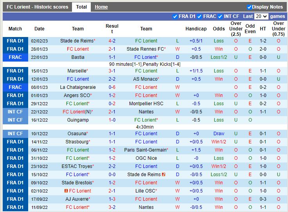Toggle the FRA D1 league filter checkbox
The height and width of the screenshot is (212, 288).
click(x=175, y=16)
